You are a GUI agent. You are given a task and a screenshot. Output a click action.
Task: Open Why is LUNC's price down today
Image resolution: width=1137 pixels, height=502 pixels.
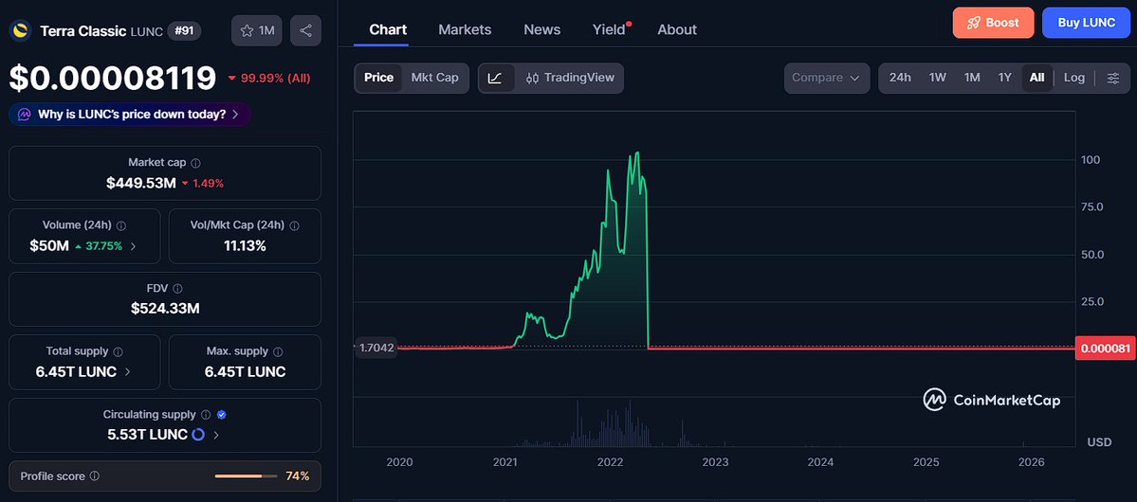click(x=130, y=115)
